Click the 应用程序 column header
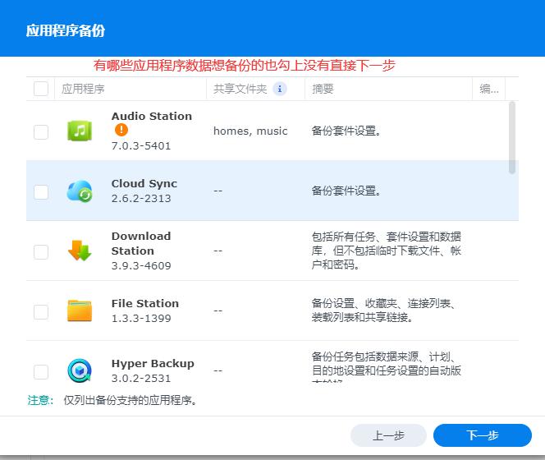 [131, 89]
